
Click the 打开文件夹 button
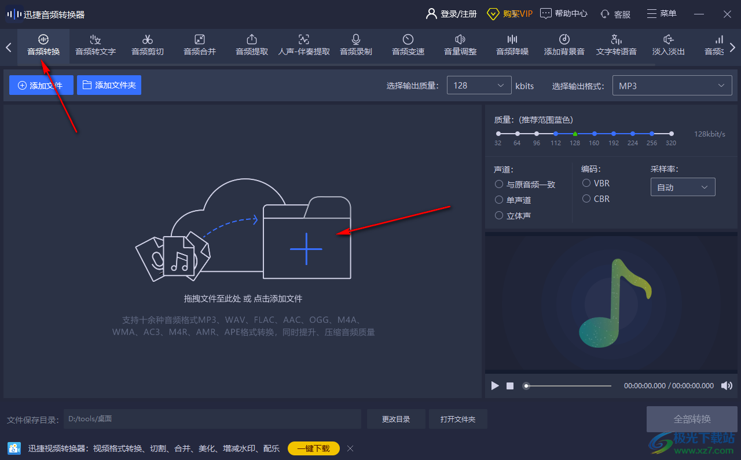tap(458, 419)
